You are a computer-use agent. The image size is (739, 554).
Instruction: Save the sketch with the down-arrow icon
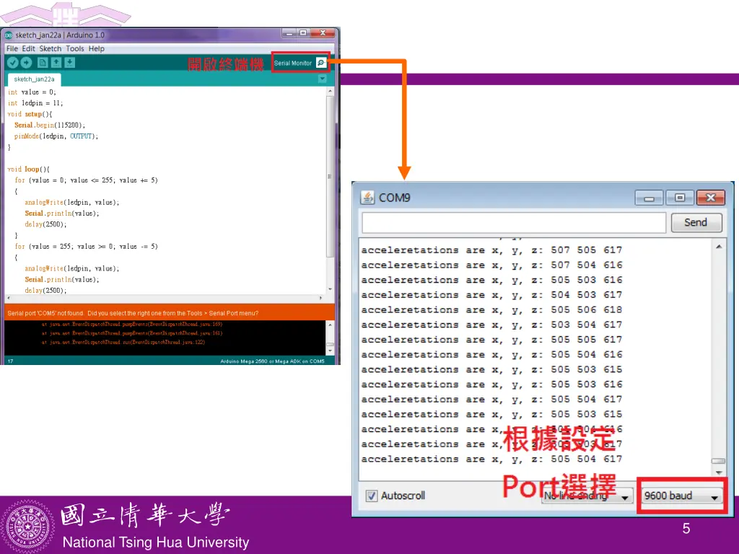point(70,63)
